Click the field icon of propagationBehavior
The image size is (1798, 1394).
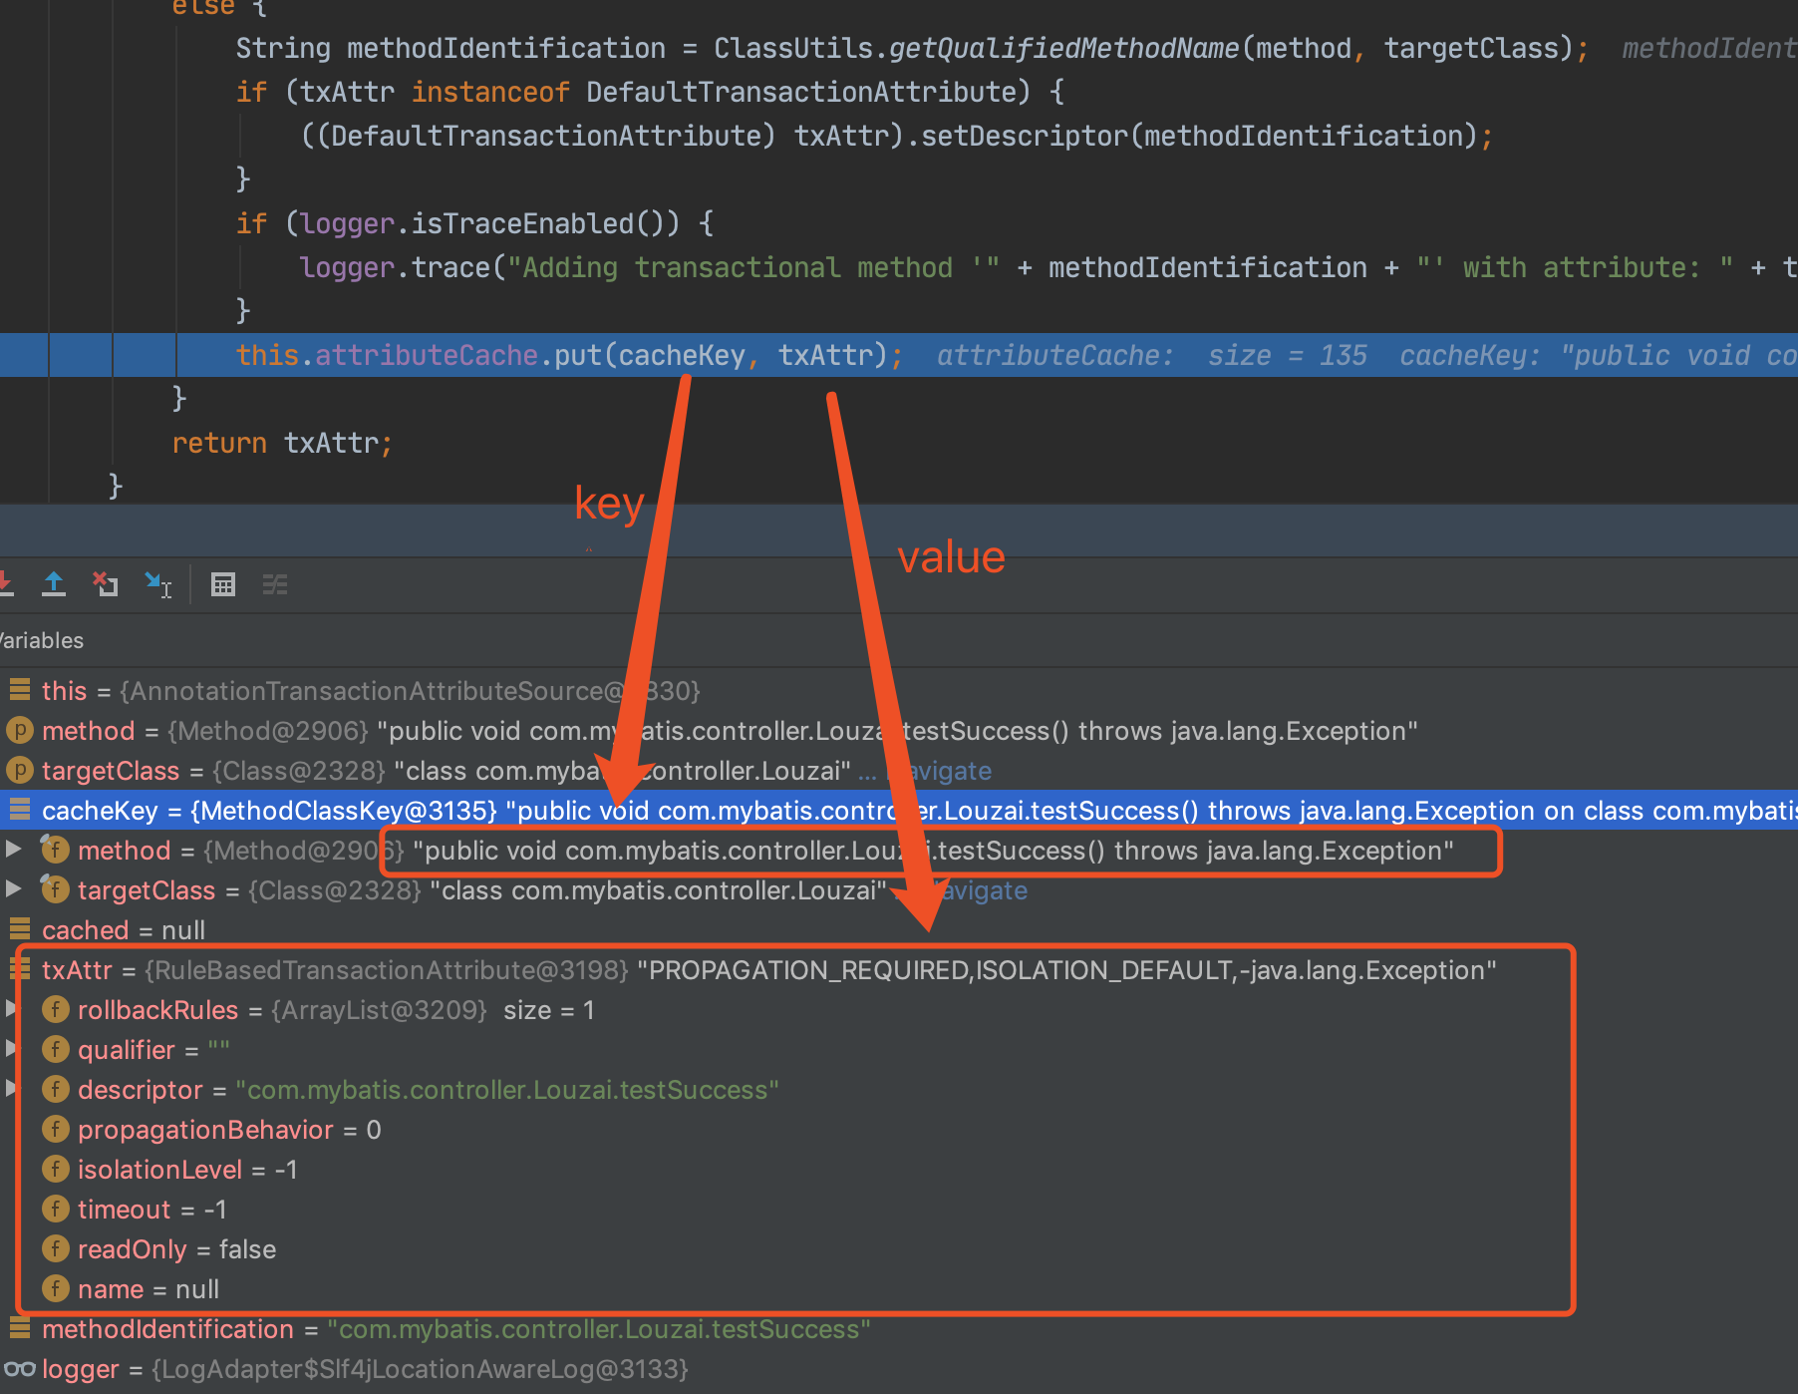pyautogui.click(x=56, y=1129)
